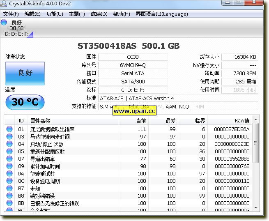Viewport: 269px width, 221px height.
Task: Click status orb for attribute 04 row
Action: 9,144
